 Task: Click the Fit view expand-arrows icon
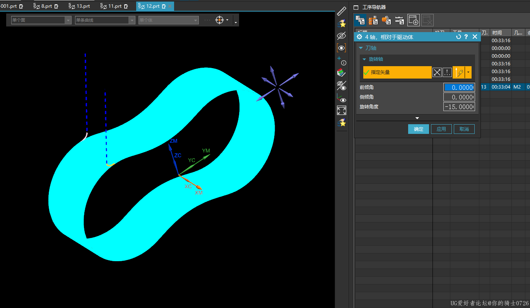(x=342, y=111)
